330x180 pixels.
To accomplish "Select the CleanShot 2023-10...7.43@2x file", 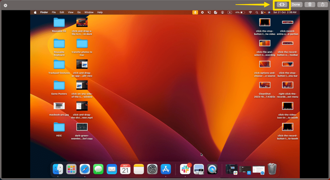I will coord(265,90).
